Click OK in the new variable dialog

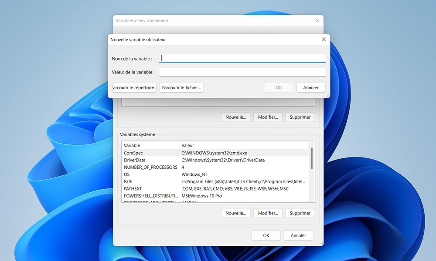pyautogui.click(x=279, y=87)
